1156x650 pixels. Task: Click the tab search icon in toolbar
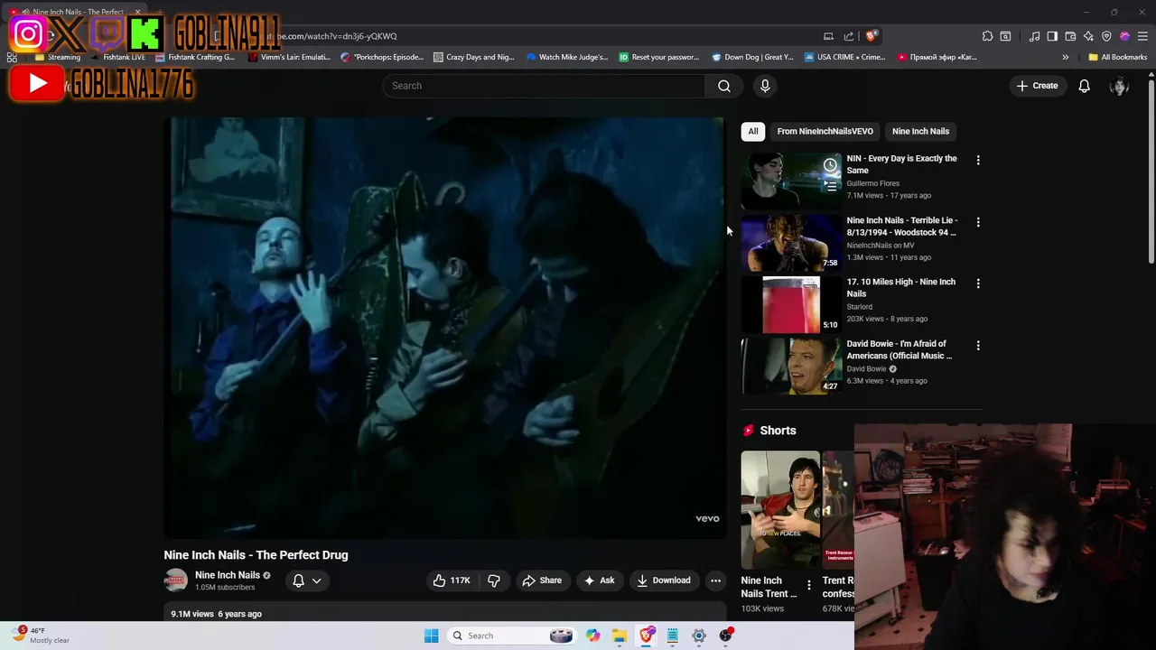tap(1005, 36)
